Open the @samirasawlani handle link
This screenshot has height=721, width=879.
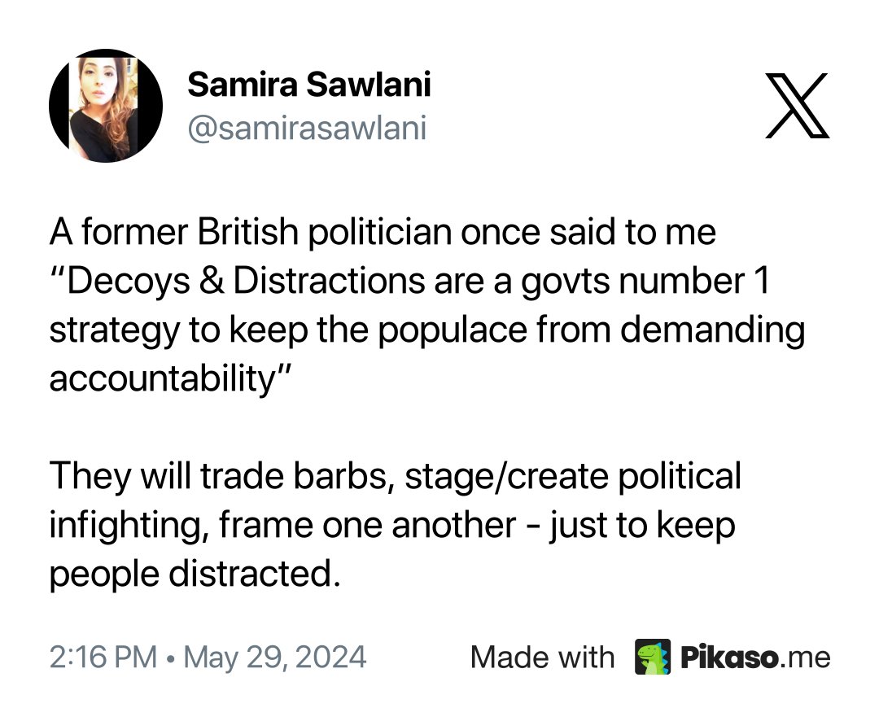307,129
